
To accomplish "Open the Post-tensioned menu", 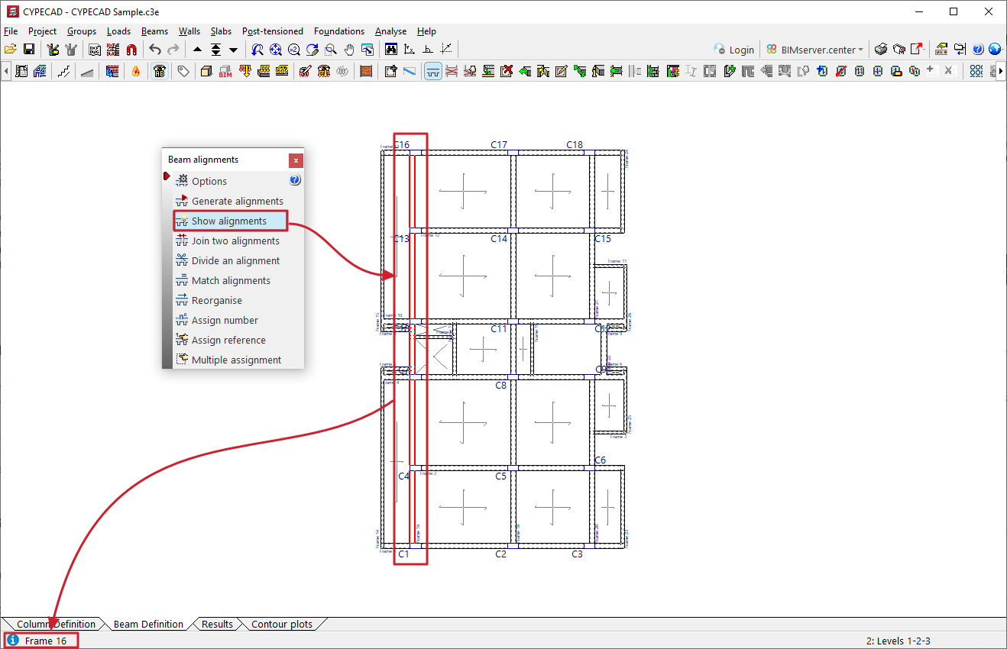I will pos(272,31).
